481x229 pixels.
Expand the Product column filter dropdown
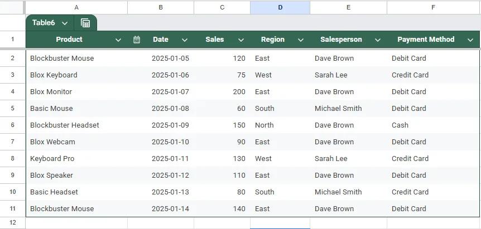pos(118,40)
